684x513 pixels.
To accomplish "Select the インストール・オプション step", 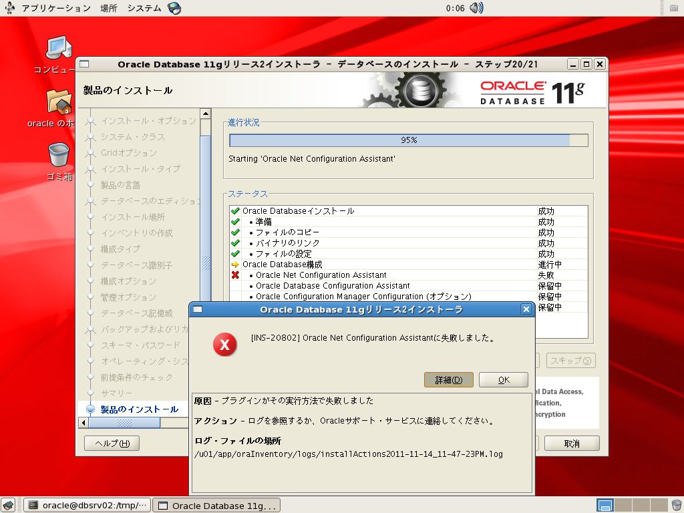I will point(149,121).
